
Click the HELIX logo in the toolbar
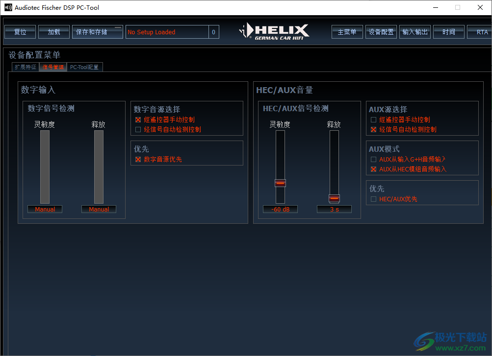tap(275, 31)
